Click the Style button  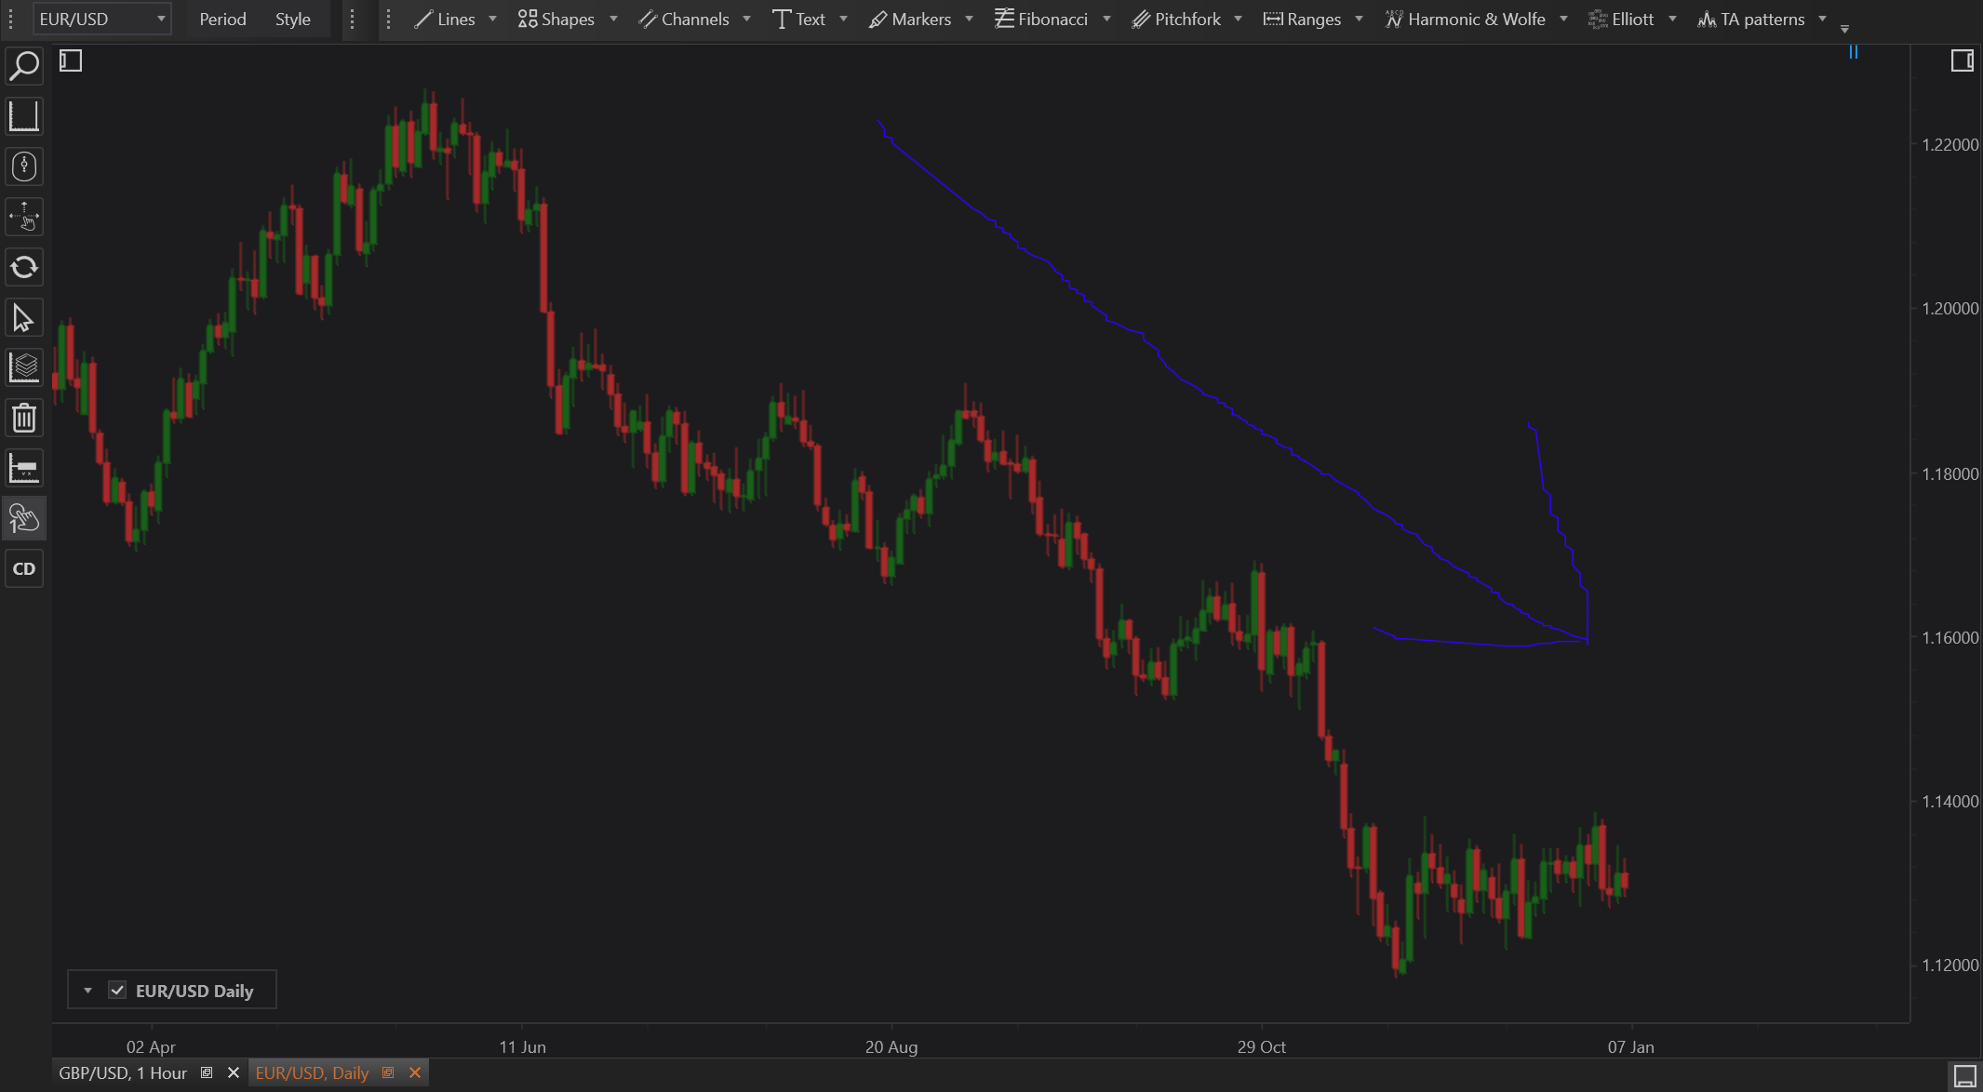point(292,19)
